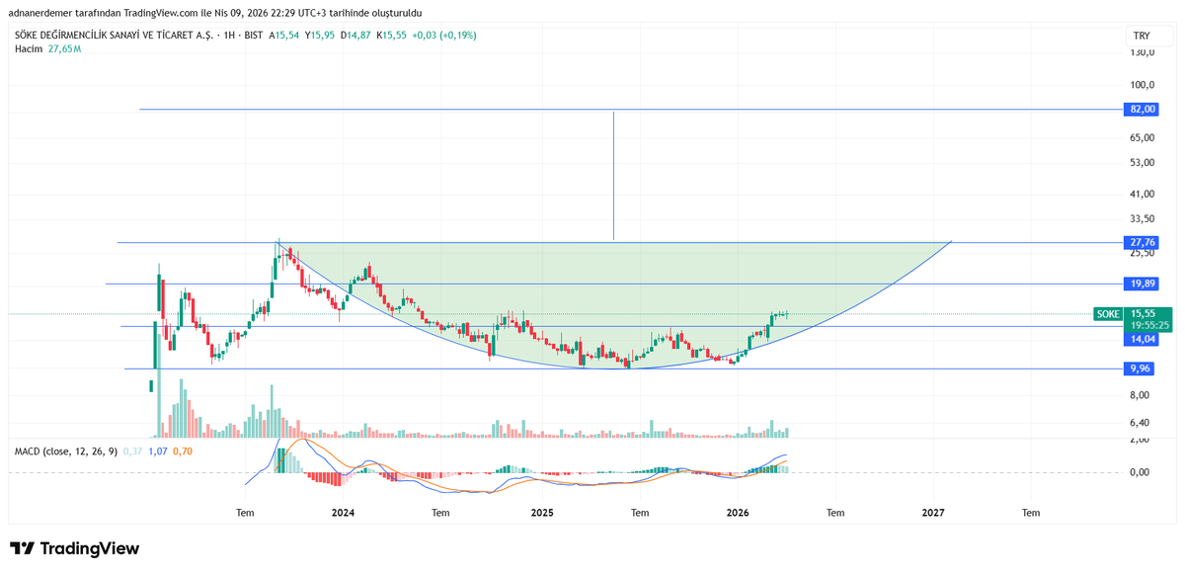Select the 19,89 price level label

point(1143,284)
